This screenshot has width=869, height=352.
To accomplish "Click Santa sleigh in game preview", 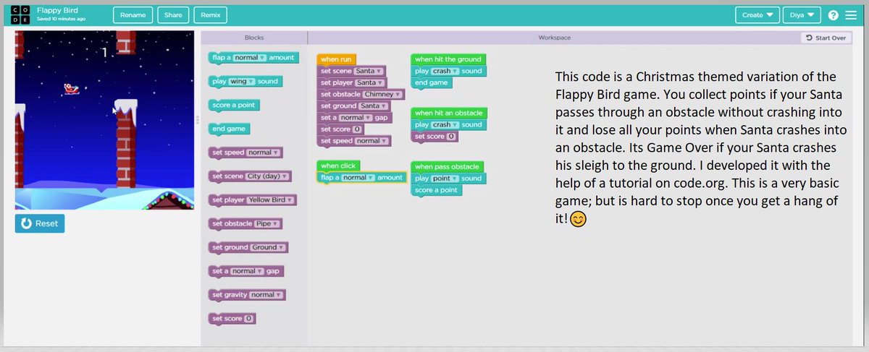I will 72,89.
